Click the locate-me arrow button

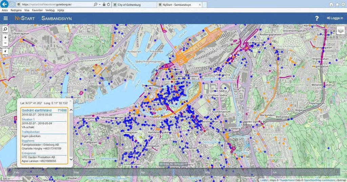pos(5,52)
